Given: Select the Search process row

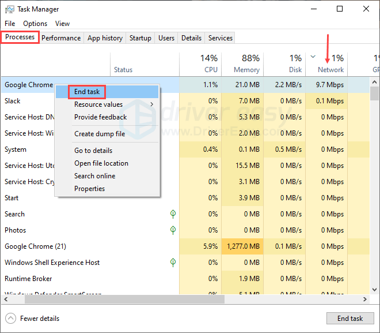Looking at the screenshot, I should pyautogui.click(x=185, y=214).
